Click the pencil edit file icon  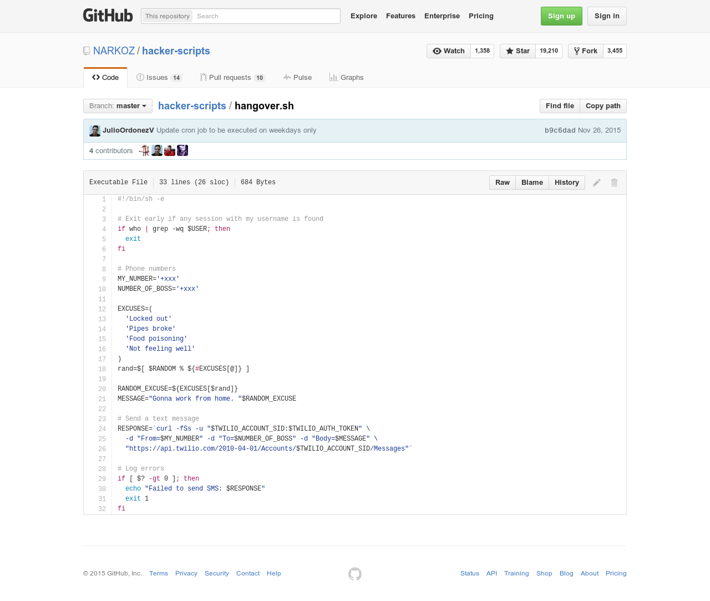click(x=597, y=183)
